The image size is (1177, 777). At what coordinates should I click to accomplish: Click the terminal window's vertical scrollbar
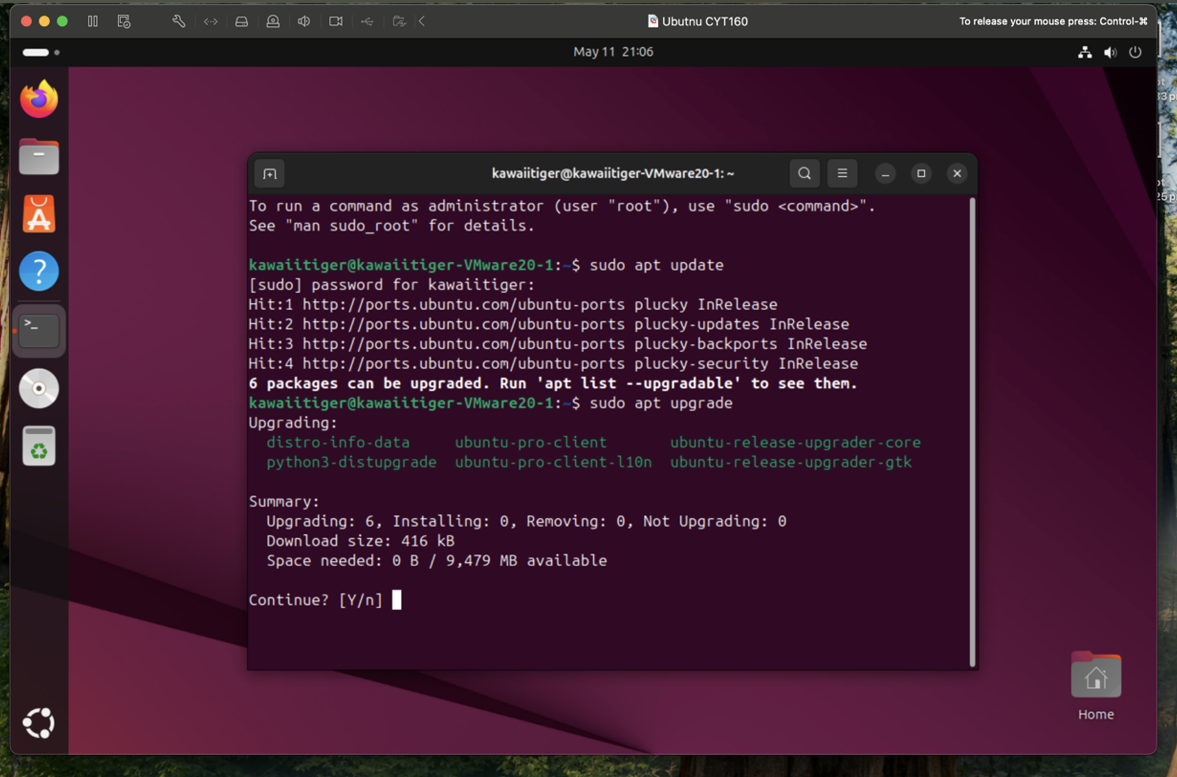click(x=972, y=432)
